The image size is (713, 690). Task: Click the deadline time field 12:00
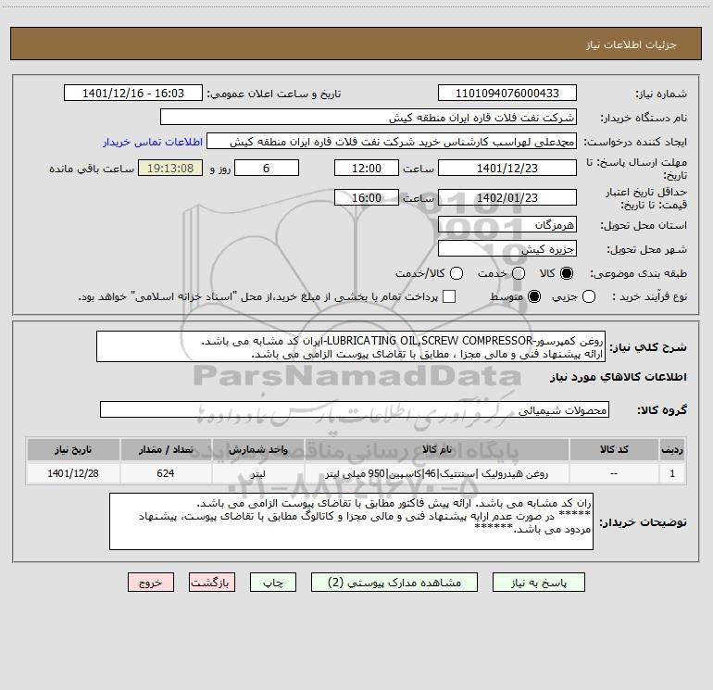click(x=367, y=168)
